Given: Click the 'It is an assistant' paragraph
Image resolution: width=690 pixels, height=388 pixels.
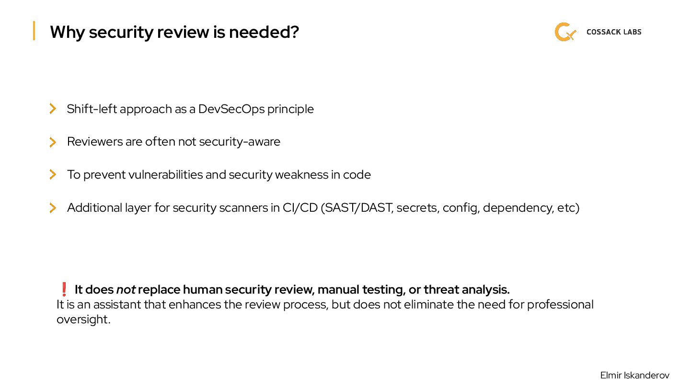Looking at the screenshot, I should point(324,305).
